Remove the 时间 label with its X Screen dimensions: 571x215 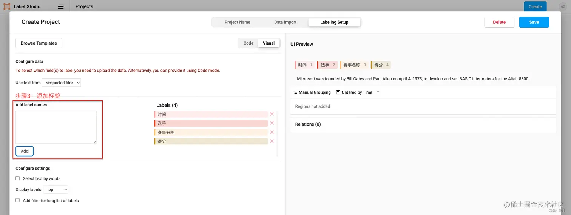click(x=272, y=114)
